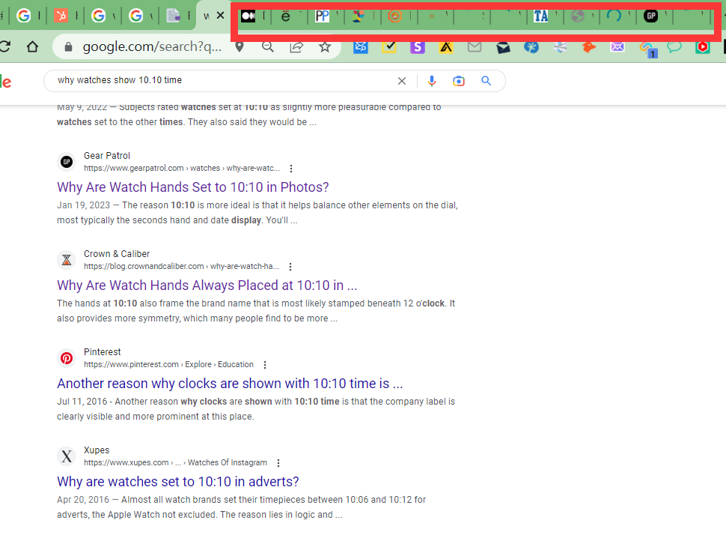Open the grey envelope extension
The width and height of the screenshot is (726, 544).
pyautogui.click(x=475, y=46)
